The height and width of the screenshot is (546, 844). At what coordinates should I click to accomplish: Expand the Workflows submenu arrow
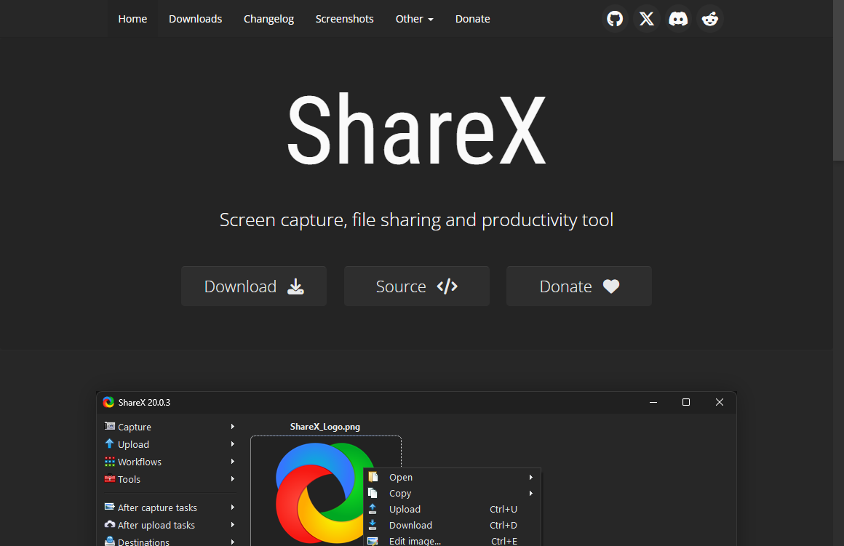click(233, 462)
